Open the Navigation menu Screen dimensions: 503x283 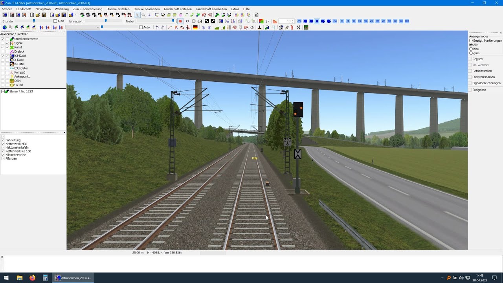click(x=43, y=9)
